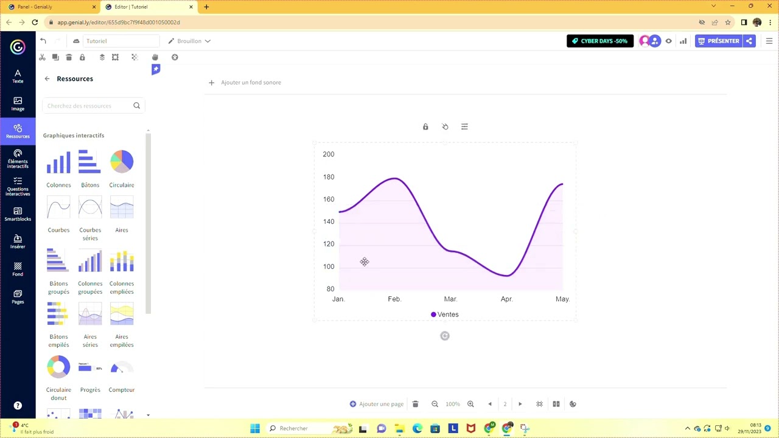Insert a Courbes séries chart

click(90, 218)
